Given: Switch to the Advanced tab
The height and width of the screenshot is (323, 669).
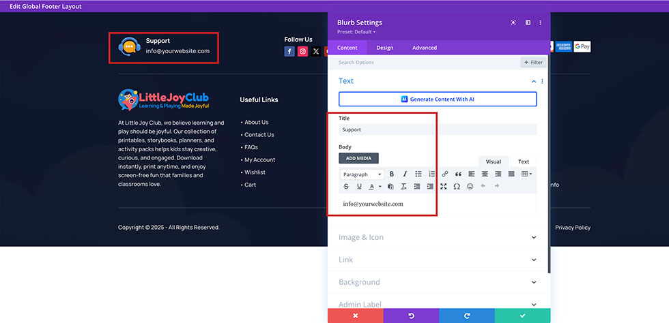Looking at the screenshot, I should pos(425,48).
